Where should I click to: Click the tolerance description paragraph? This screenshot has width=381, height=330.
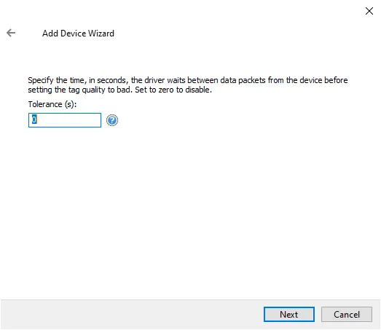point(187,85)
